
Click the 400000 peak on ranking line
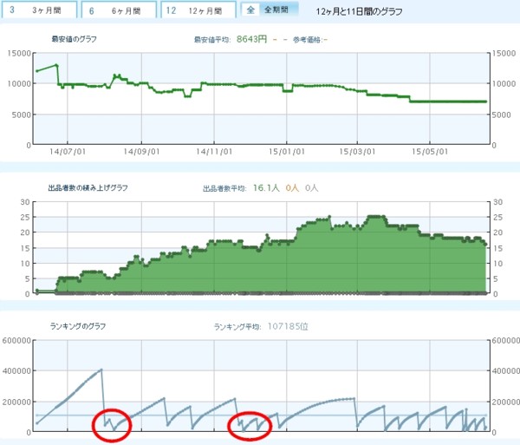(101, 370)
